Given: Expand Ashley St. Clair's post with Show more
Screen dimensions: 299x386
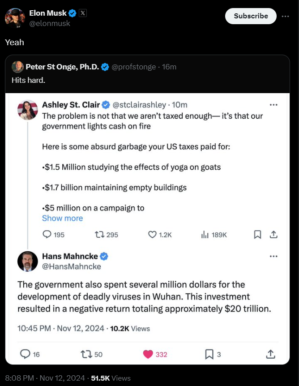Looking at the screenshot, I should 62,218.
